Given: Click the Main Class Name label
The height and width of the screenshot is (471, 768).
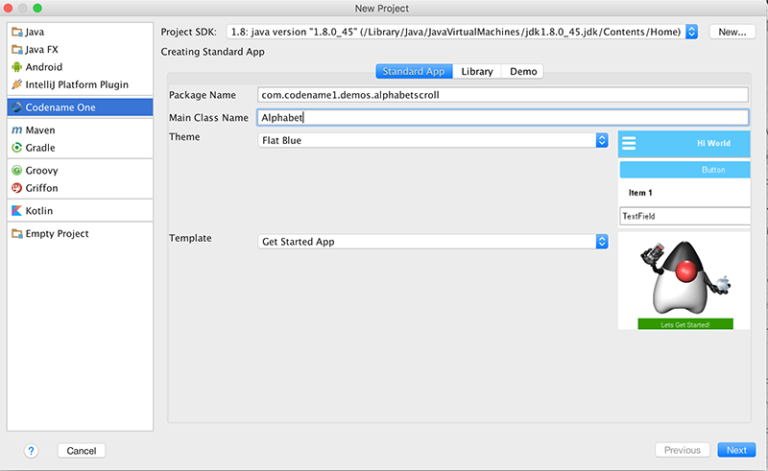Looking at the screenshot, I should click(208, 117).
